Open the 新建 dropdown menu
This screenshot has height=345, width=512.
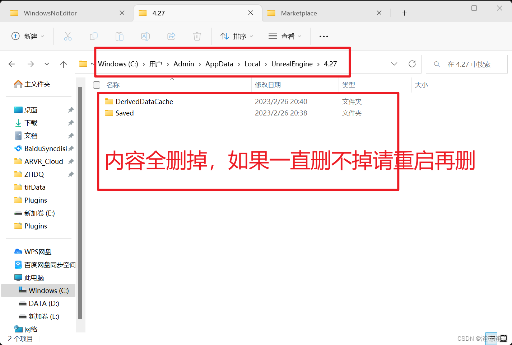[x=28, y=36]
